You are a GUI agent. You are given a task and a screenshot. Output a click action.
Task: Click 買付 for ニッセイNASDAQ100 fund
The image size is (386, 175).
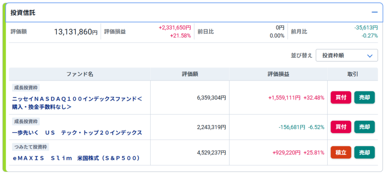coord(341,98)
